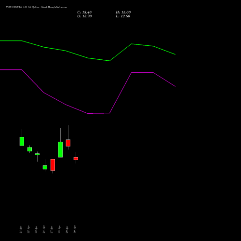Click the '24 Apr' date axis label
241x241 pixels.
[x=44, y=229]
